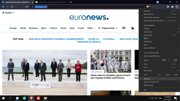Click the COVID-19 top tag
This screenshot has height=101, width=180.
pyautogui.click(x=93, y=39)
